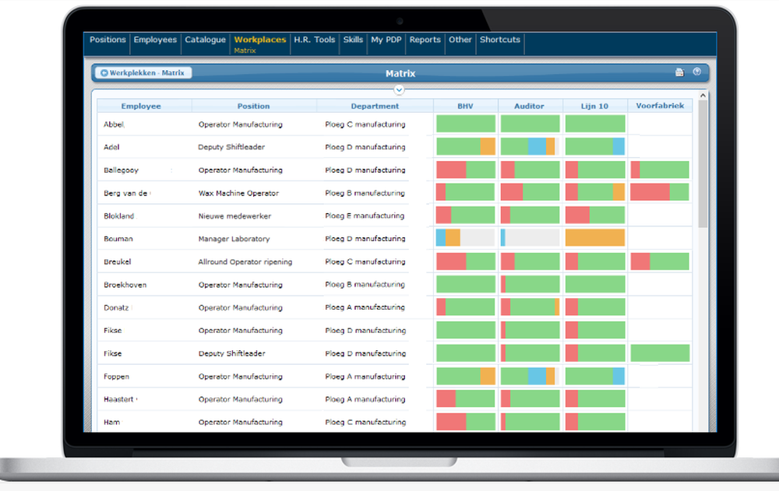Click the vertical scrollbar thumb

click(703, 164)
